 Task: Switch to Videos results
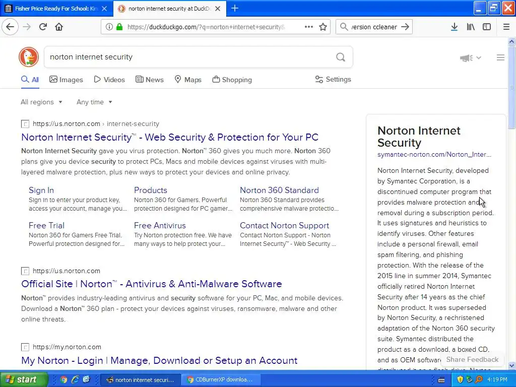coord(109,80)
